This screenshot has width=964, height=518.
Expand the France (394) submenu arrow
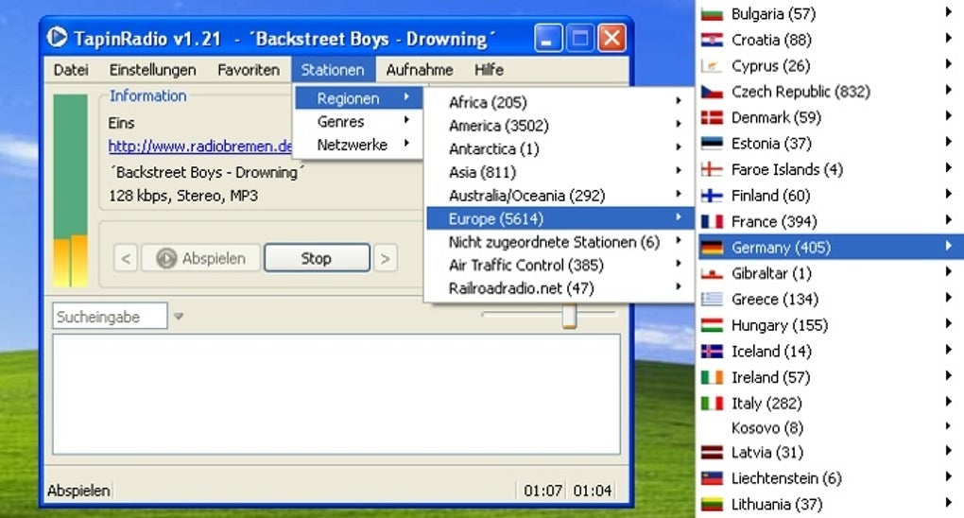[x=949, y=220]
